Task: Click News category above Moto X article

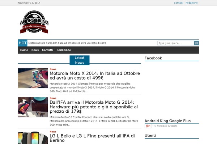Action: click(x=53, y=69)
